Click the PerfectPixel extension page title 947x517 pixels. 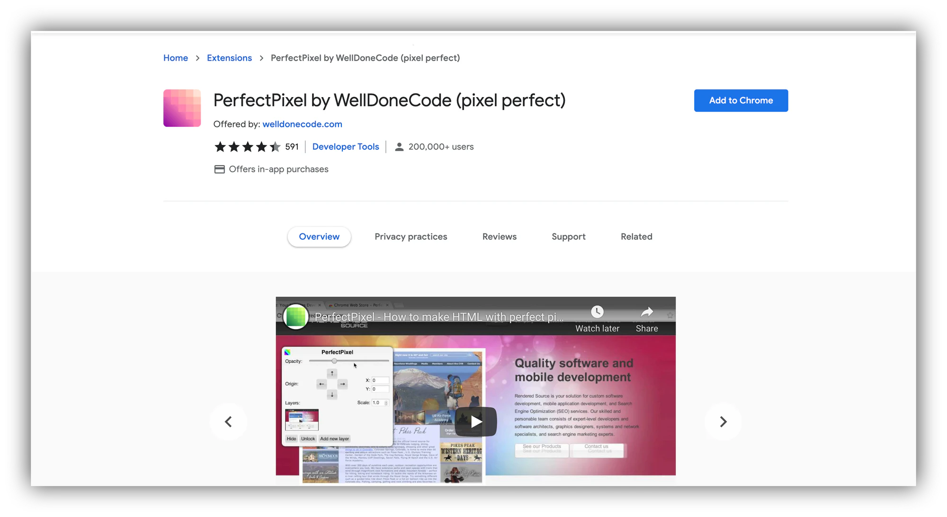(389, 100)
